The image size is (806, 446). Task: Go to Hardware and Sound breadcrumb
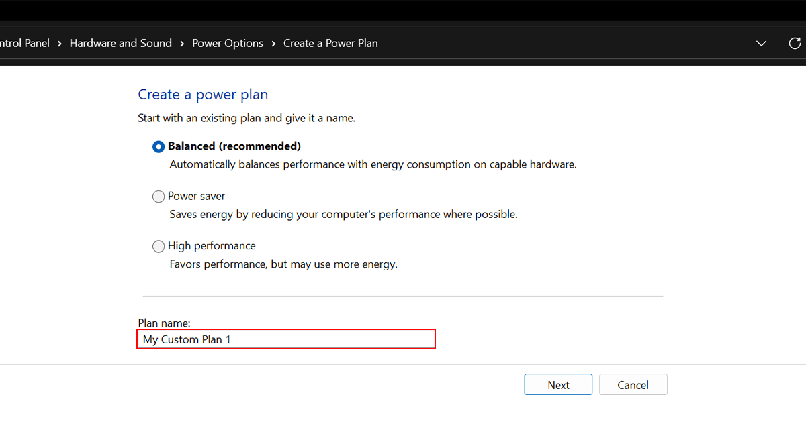121,43
